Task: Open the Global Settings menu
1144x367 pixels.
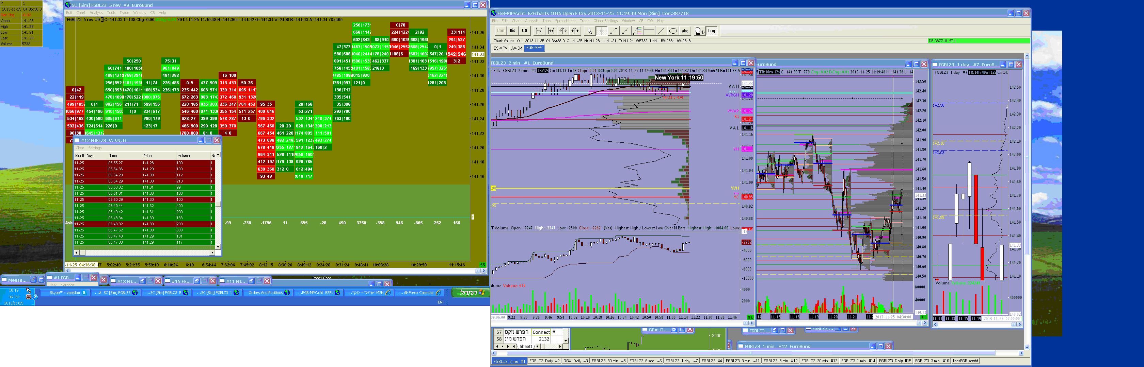Action: (x=605, y=21)
